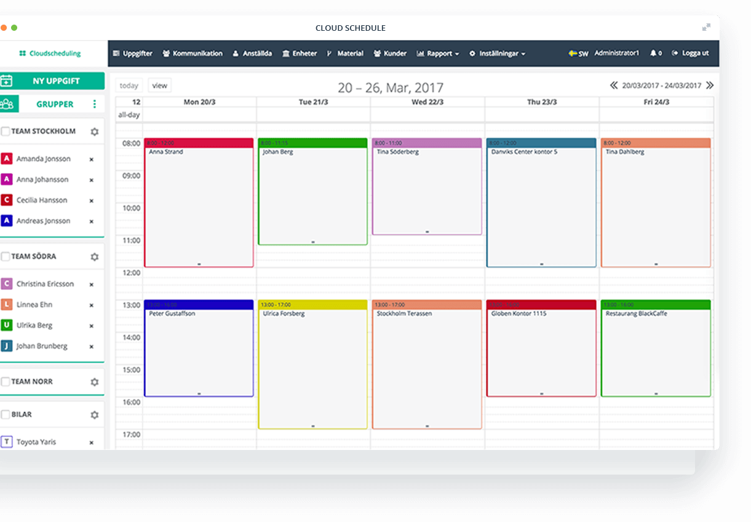Go to the Kunder menu
This screenshot has height=522, width=751.
pyautogui.click(x=390, y=54)
